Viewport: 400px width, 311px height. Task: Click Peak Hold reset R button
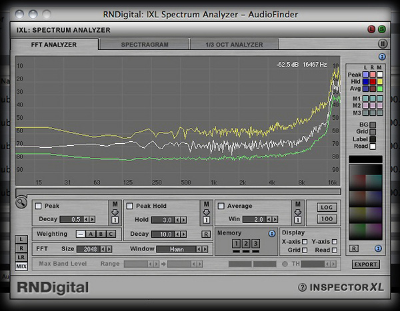(x=206, y=234)
